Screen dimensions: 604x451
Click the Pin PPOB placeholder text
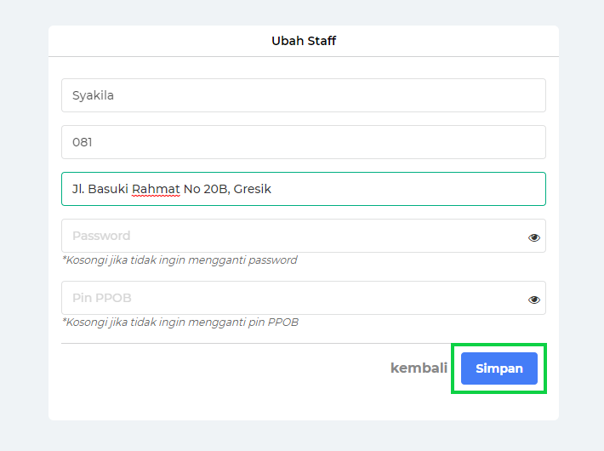(102, 298)
